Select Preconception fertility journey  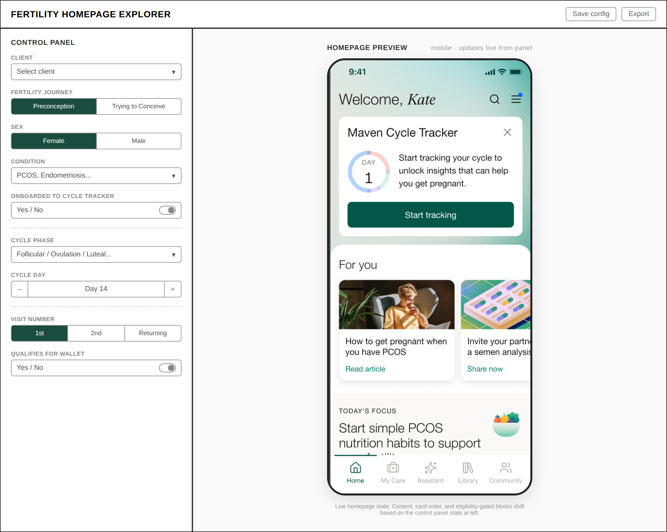pos(54,106)
